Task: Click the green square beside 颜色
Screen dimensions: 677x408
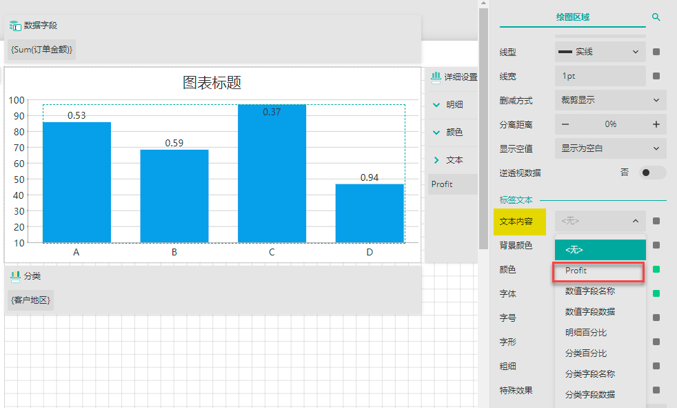Action: pos(656,270)
